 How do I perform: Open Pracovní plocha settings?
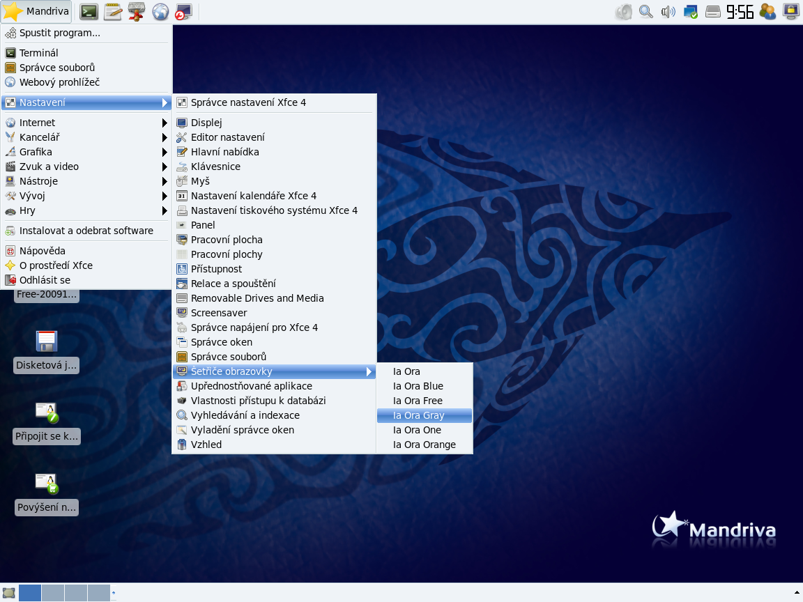pyautogui.click(x=275, y=240)
